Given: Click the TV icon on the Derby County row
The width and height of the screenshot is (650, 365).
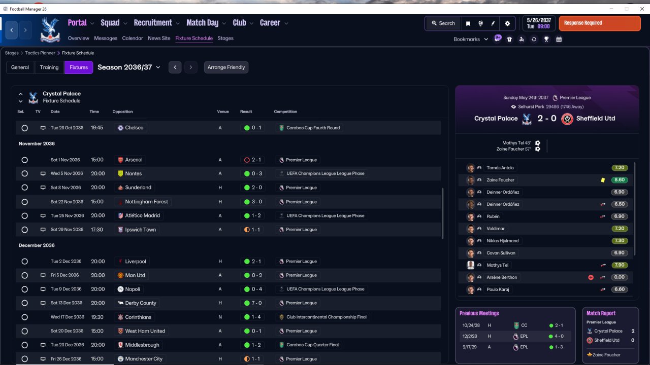Looking at the screenshot, I should [43, 303].
